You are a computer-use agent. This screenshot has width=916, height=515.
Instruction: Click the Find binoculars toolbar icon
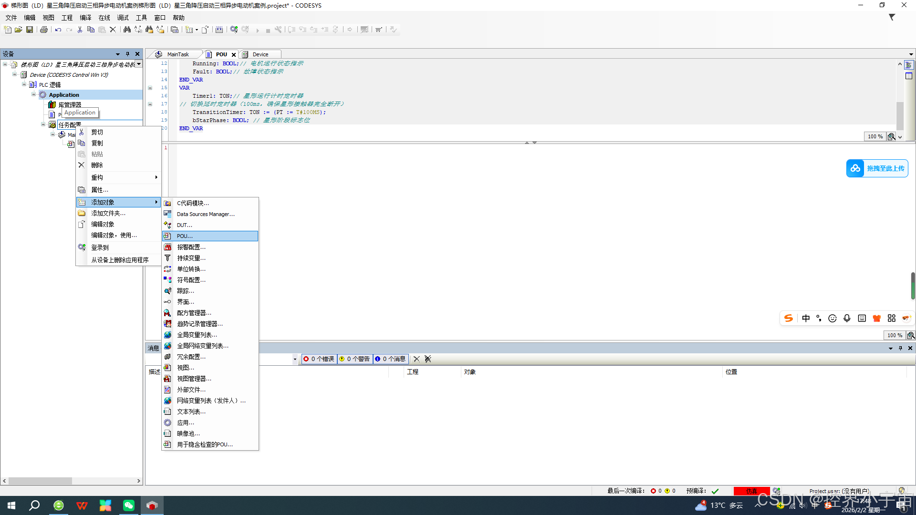click(127, 30)
